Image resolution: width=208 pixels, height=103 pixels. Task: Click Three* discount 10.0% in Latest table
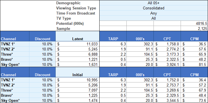tap(42, 54)
